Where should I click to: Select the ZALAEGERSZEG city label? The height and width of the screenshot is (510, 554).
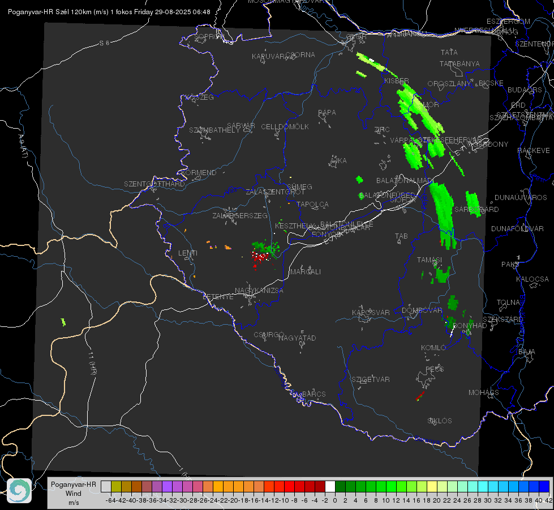pos(240,215)
